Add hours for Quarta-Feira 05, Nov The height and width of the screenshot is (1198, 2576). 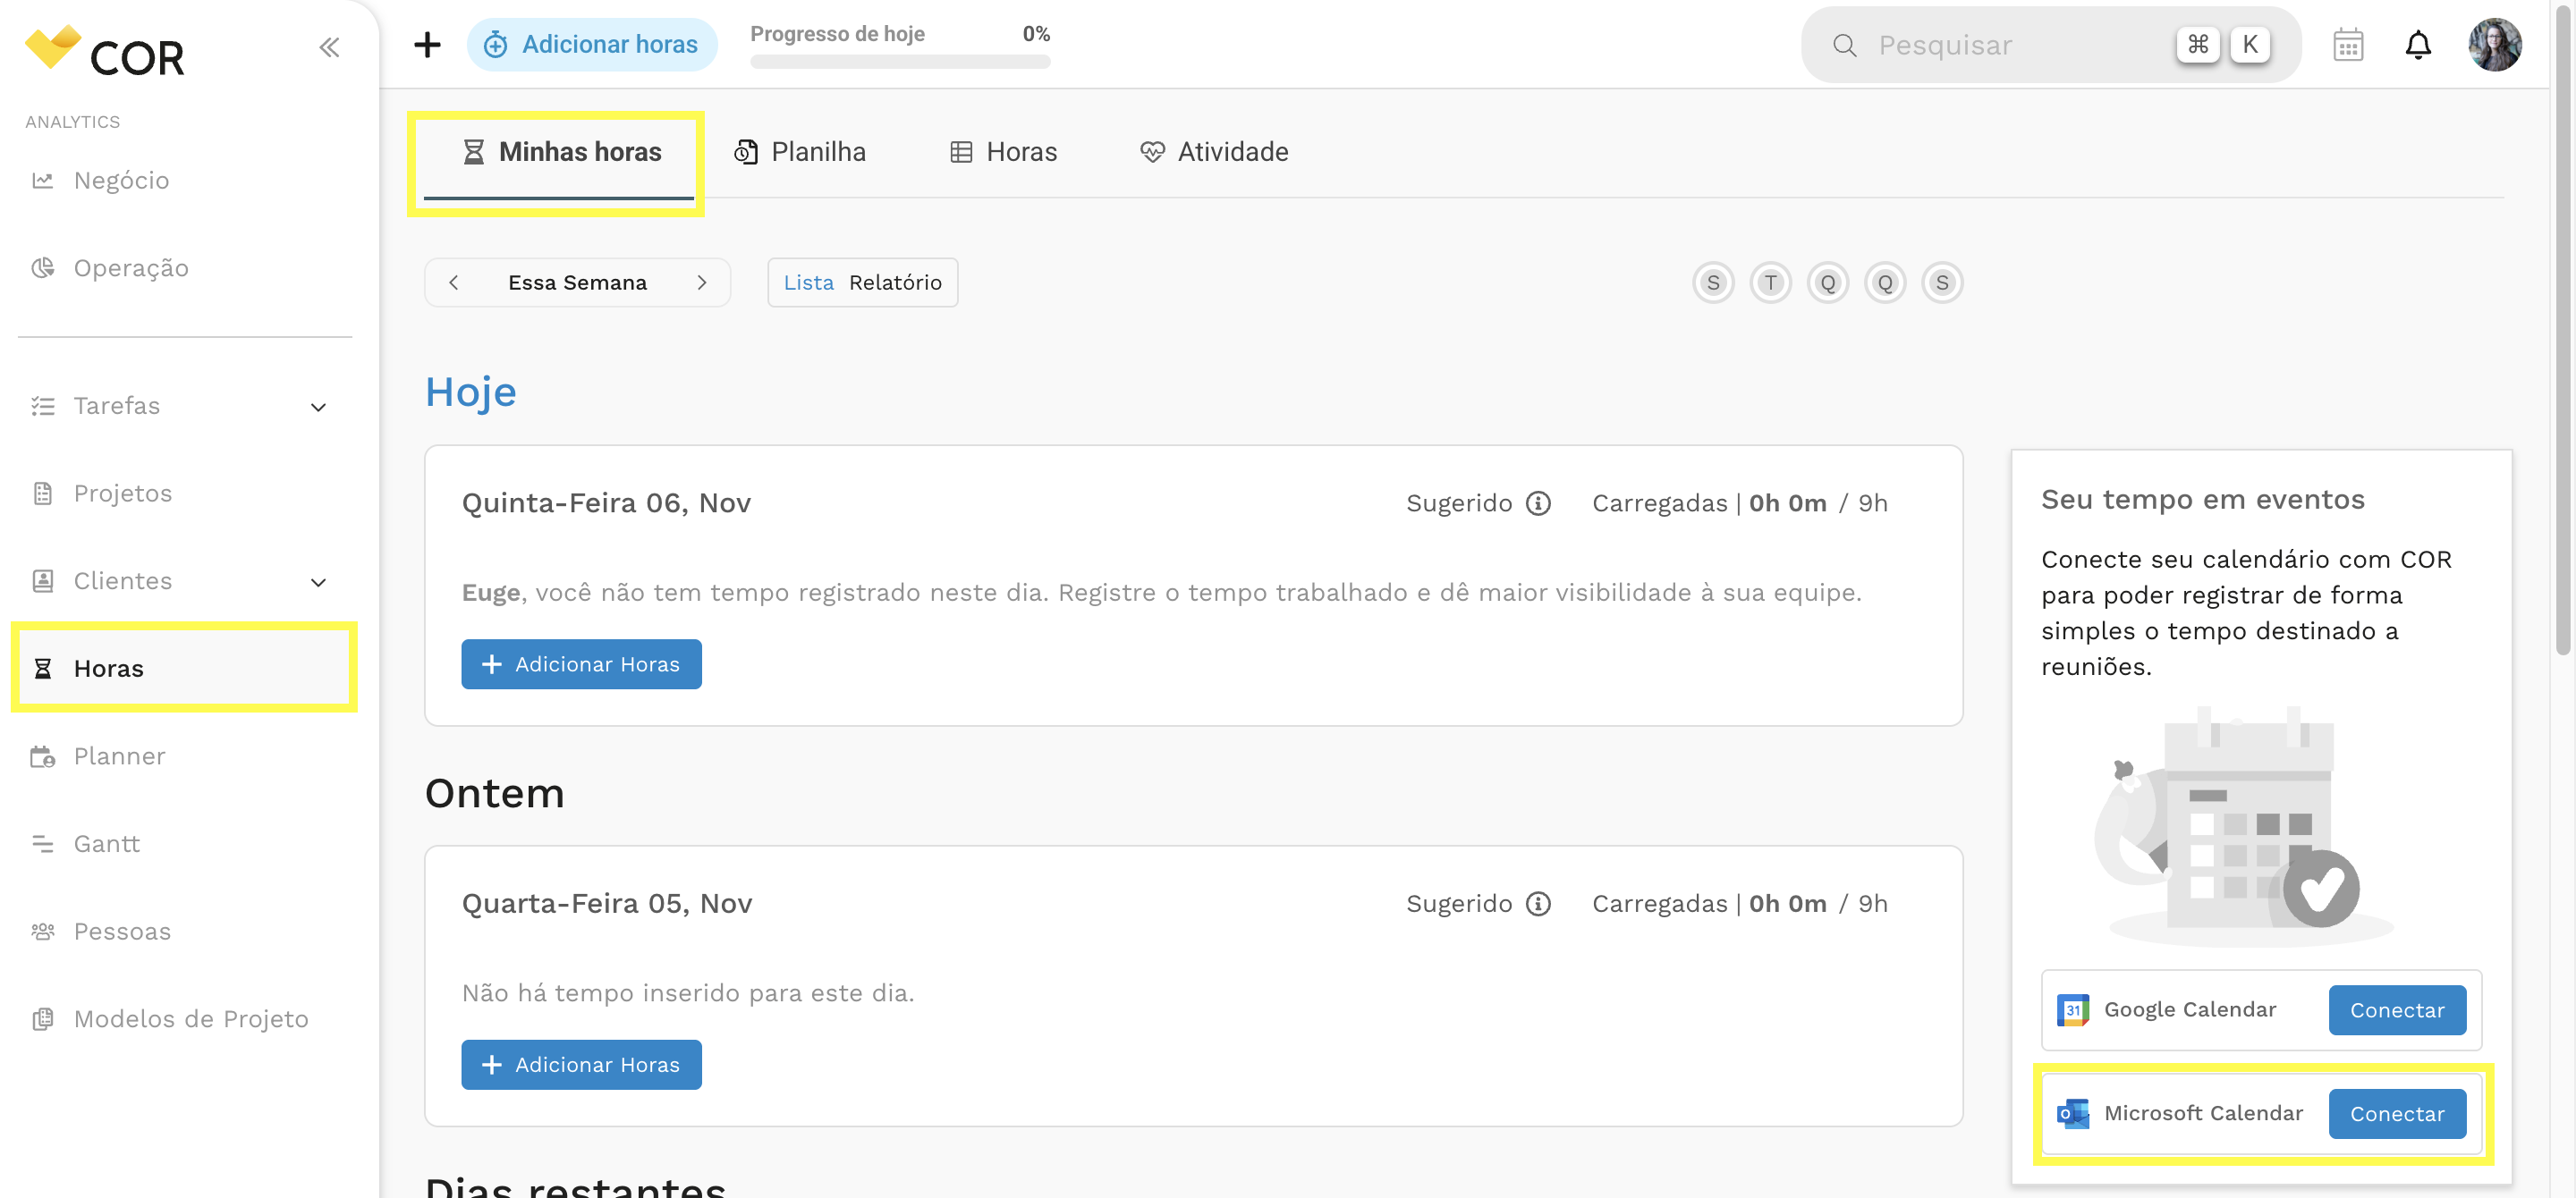tap(581, 1065)
